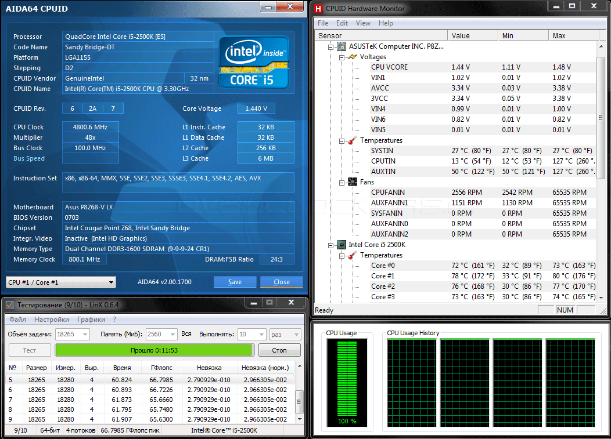Click down arrow of HWMonitor scrollbar
The height and width of the screenshot is (439, 611).
tap(601, 297)
